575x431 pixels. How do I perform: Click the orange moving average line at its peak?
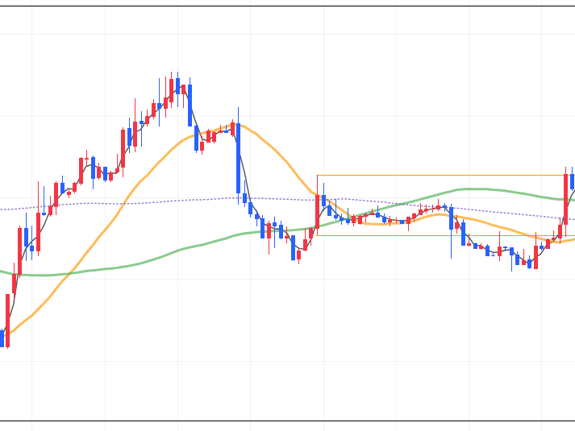(239, 126)
